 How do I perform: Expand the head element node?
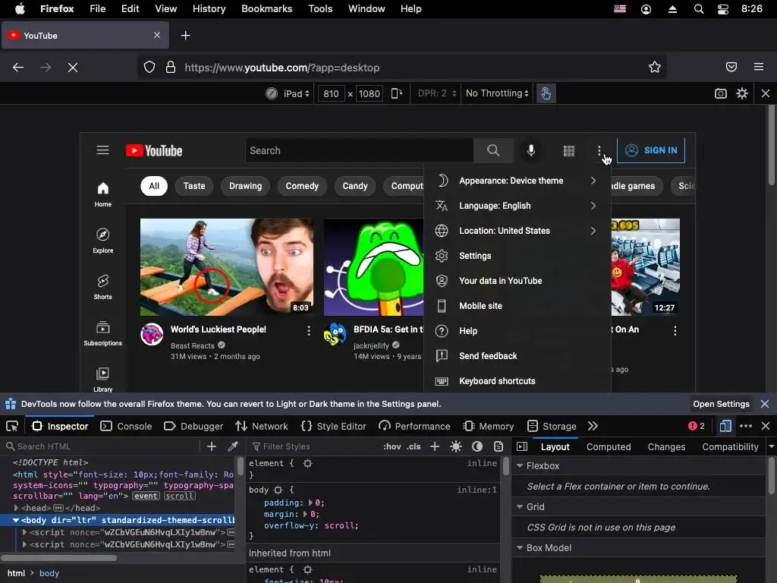17,508
